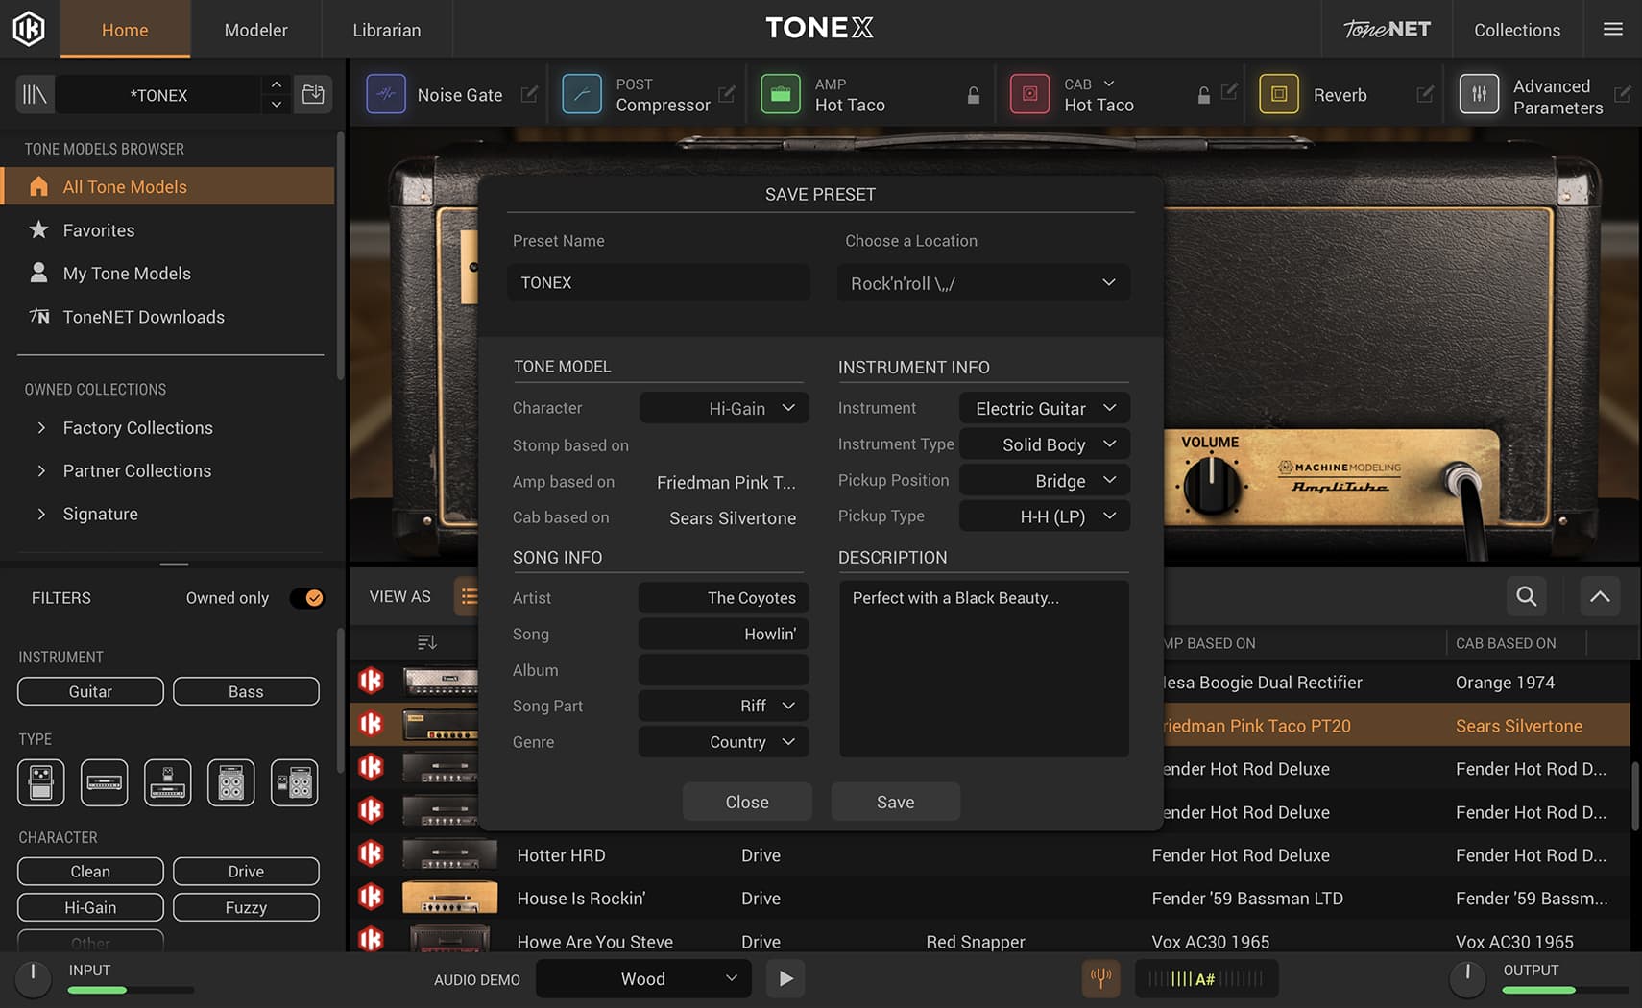Toggle the Owned only filter switch
1642x1008 pixels.
point(307,598)
